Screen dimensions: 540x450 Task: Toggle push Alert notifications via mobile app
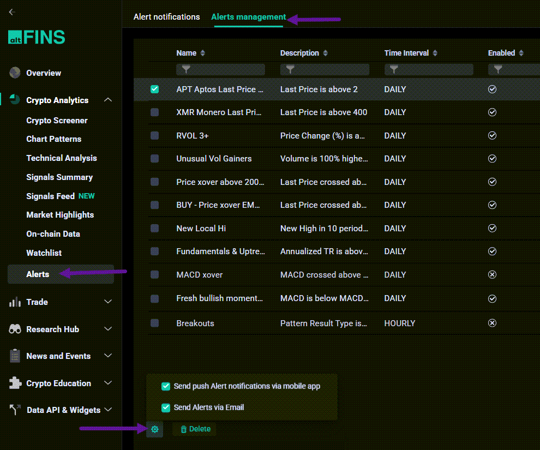pyautogui.click(x=166, y=386)
